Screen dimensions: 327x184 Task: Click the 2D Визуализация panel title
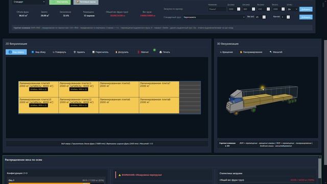[16, 44]
